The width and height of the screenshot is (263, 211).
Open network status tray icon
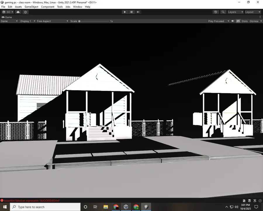[231, 207]
